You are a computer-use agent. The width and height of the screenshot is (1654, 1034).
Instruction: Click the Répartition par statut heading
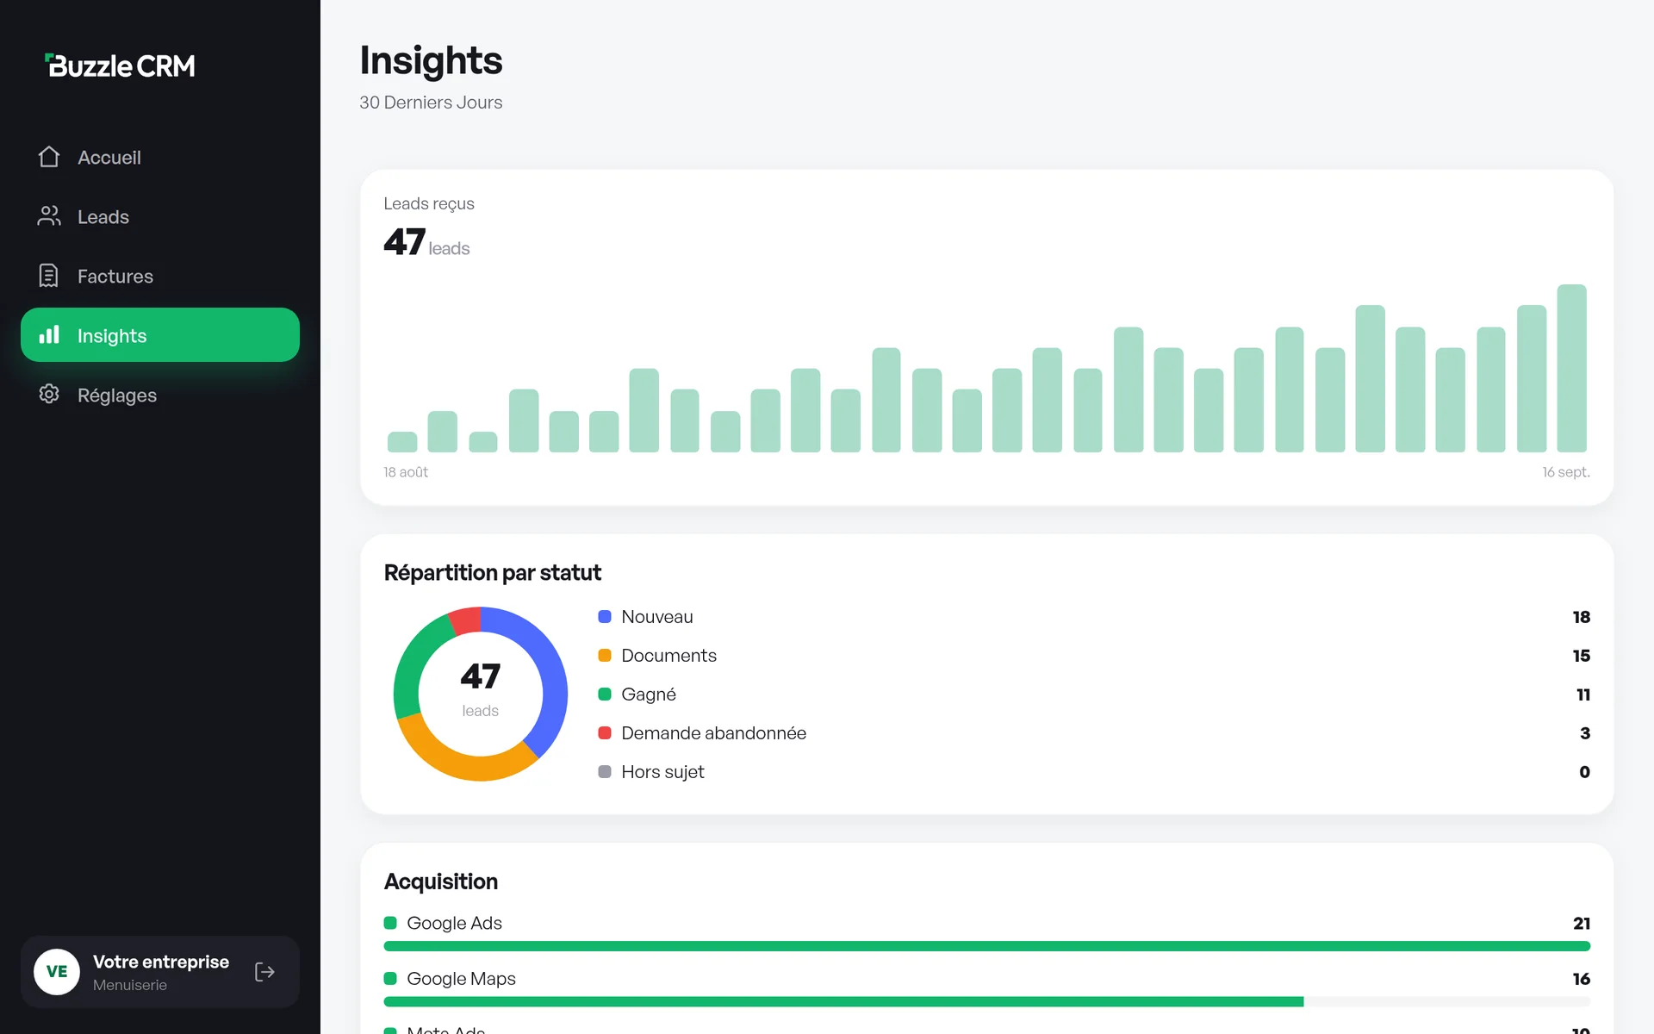click(493, 572)
